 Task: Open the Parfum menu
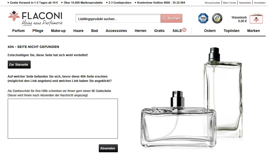click(x=19, y=31)
